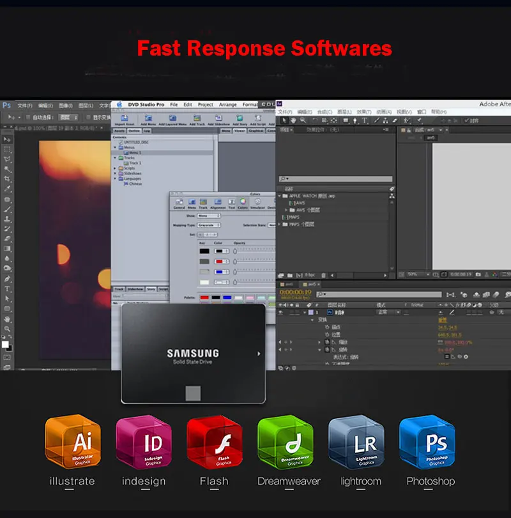
Task: Toggle the 缩放 stopwatch in After Effects timeline
Action: (x=327, y=342)
